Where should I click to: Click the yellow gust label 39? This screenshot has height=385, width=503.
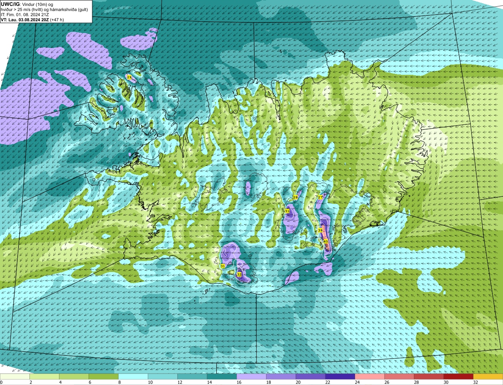(x=320, y=230)
